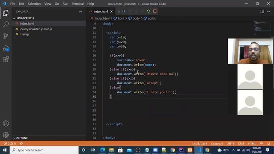Open Microsoft Edge from taskbar
The width and height of the screenshot is (274, 154).
click(x=103, y=150)
